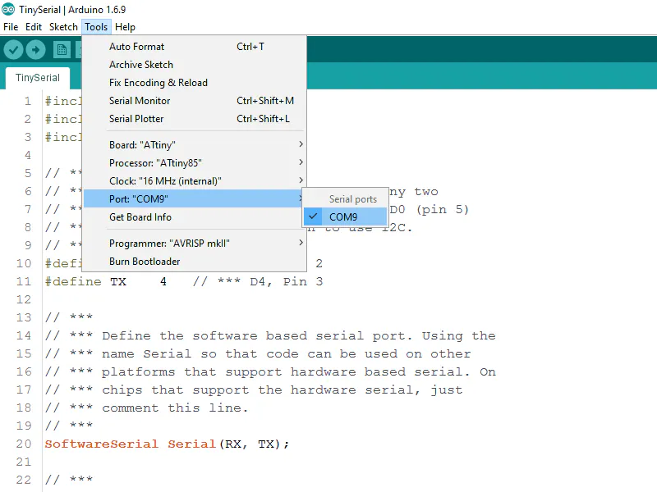Expand the Board "ATtiny" submenu arrow
This screenshot has width=657, height=492.
(301, 144)
